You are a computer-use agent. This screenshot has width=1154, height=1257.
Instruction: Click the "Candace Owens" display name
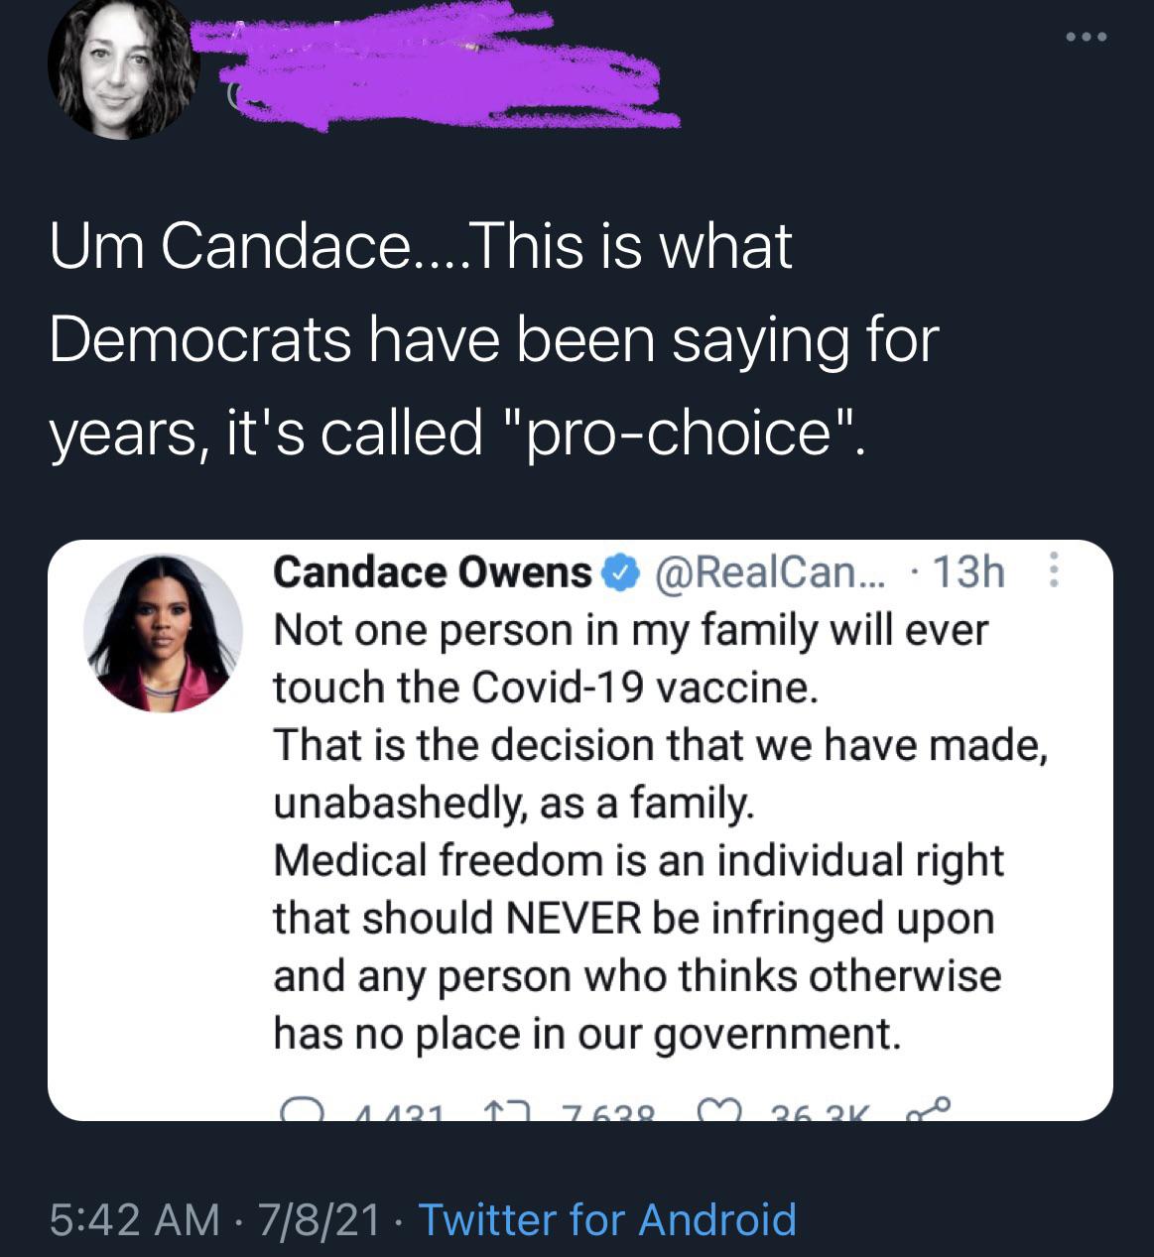pos(432,572)
